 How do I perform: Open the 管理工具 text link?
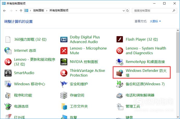[133, 106]
